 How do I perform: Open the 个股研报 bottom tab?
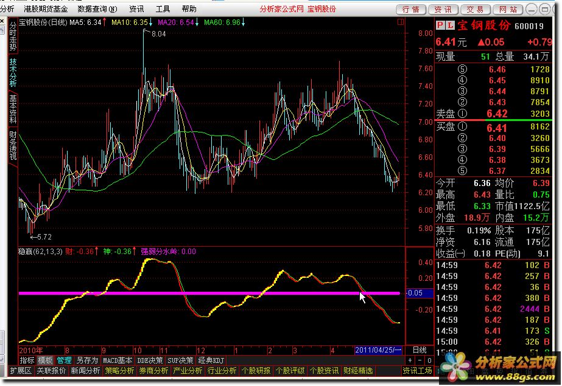(256, 371)
